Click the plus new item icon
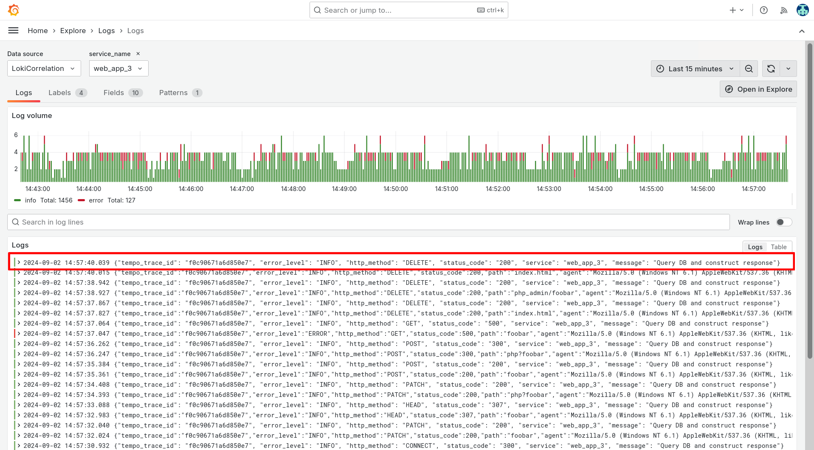Screen dimensions: 814x450 tap(732, 10)
